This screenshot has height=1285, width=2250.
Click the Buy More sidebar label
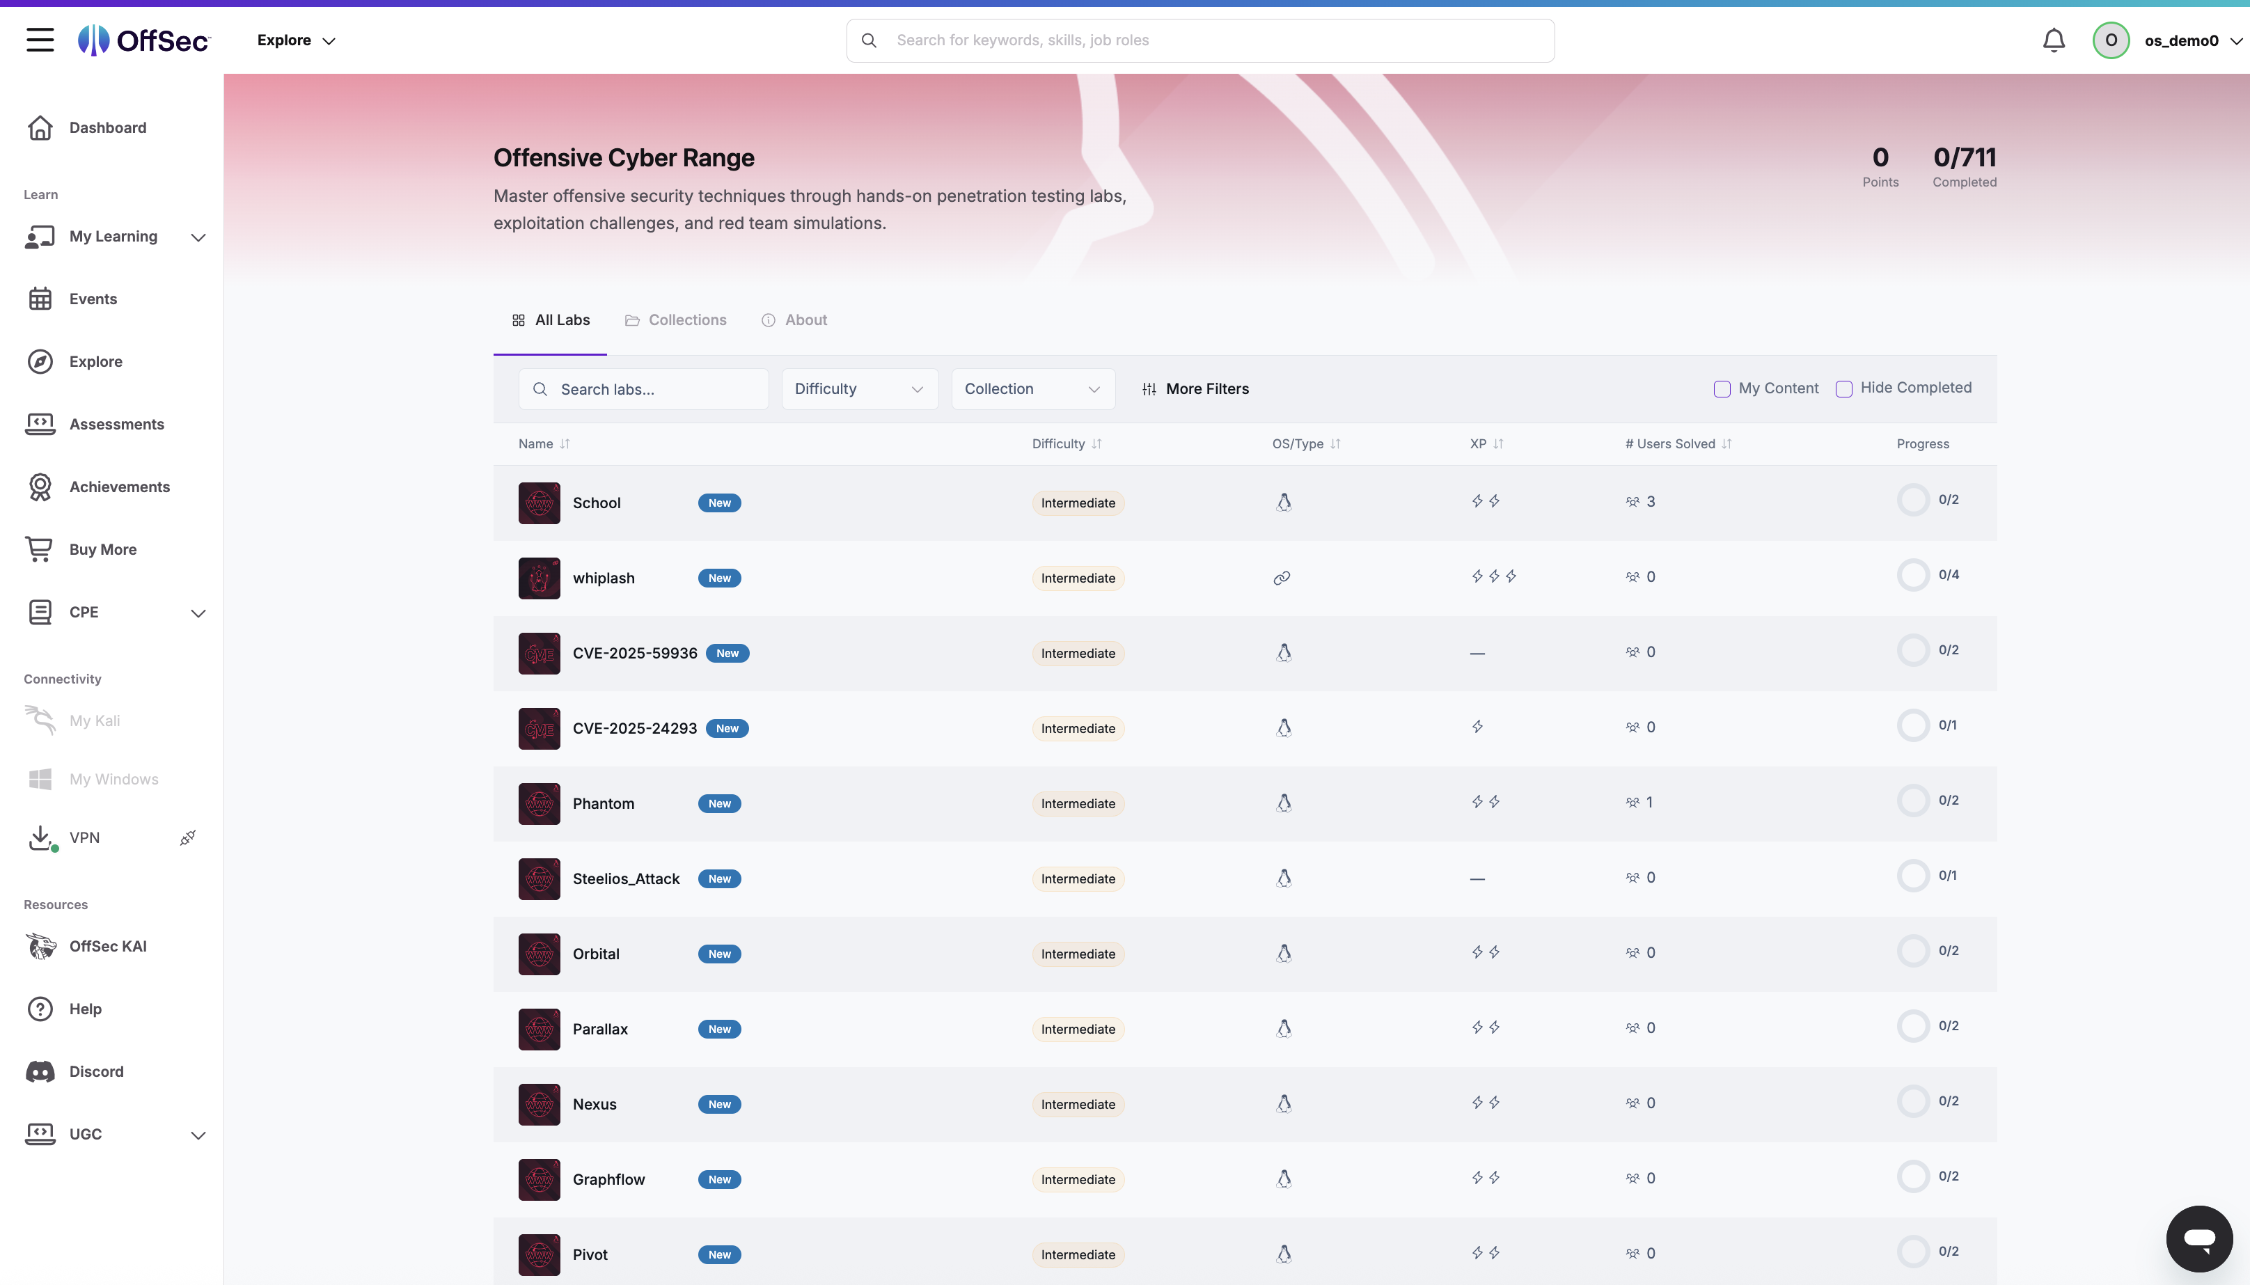(103, 550)
